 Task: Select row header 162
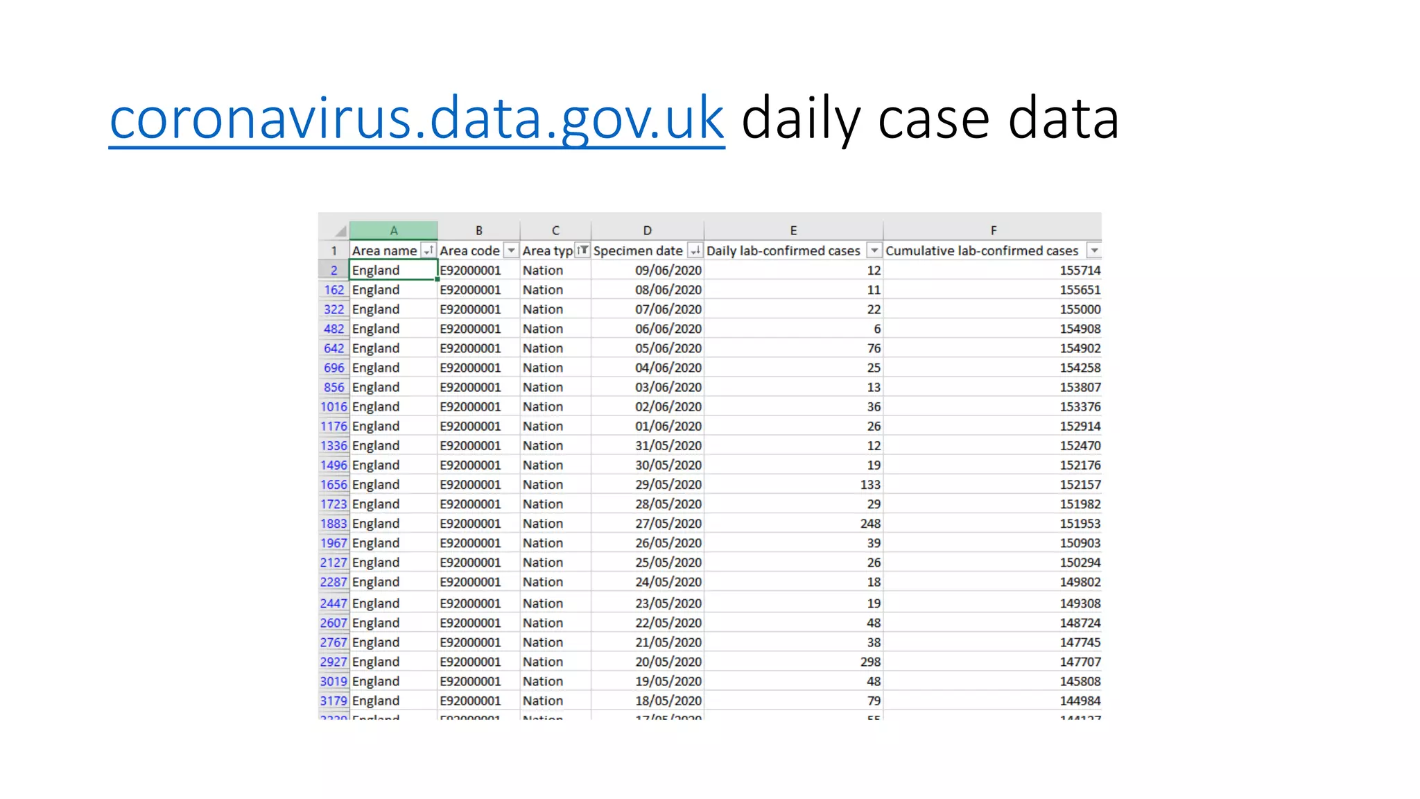coord(334,290)
